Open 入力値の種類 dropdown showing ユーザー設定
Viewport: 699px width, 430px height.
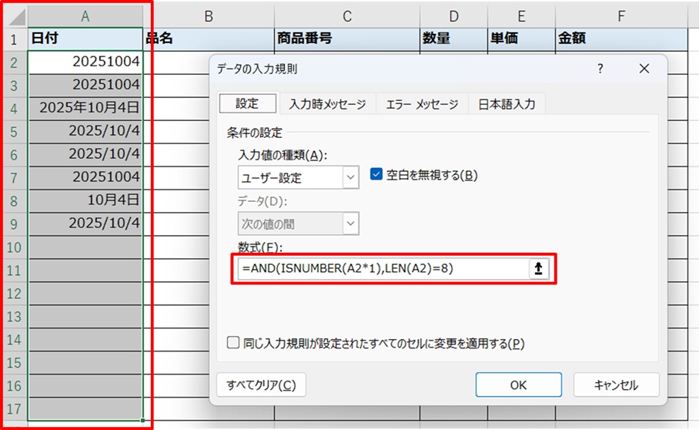299,178
